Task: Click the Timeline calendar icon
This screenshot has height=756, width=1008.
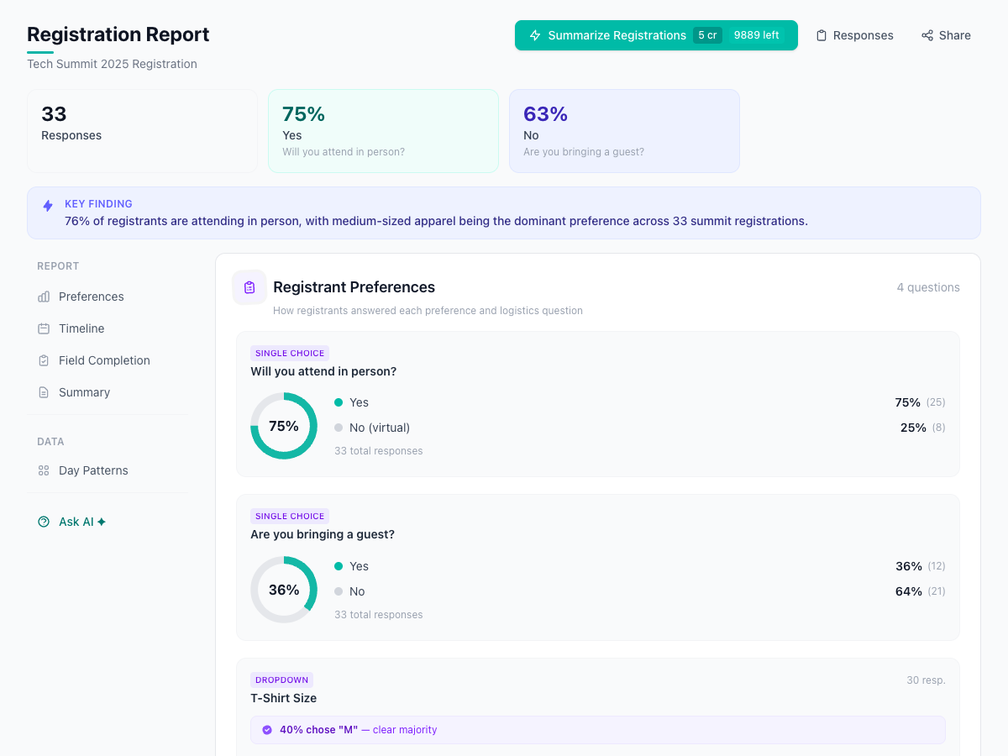Action: (43, 328)
